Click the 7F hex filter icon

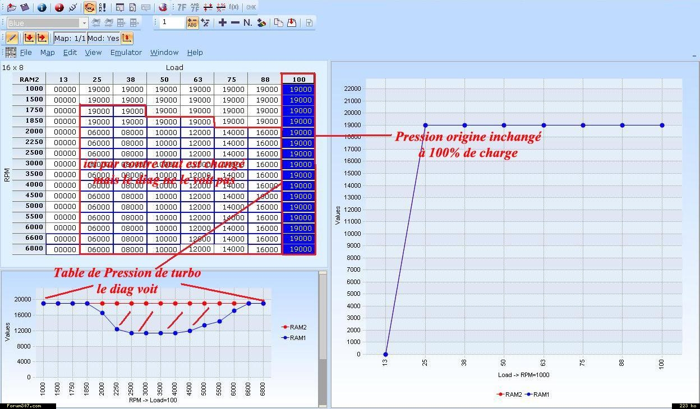pos(182,7)
